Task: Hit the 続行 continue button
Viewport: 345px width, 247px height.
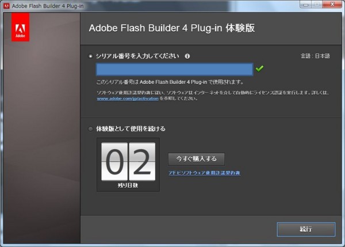Action: pos(306,229)
